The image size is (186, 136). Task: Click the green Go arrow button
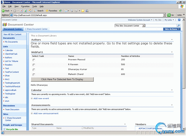tap(169, 15)
